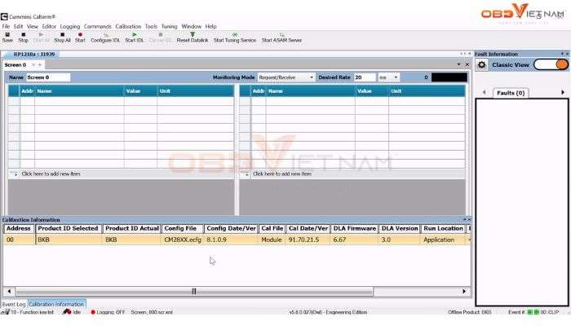Click the Idle status icon

point(68,312)
